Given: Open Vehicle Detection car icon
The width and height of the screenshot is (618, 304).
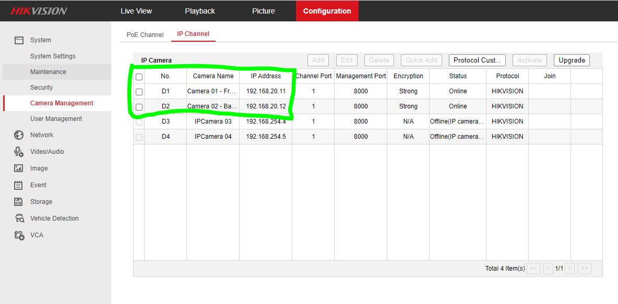Looking at the screenshot, I should click(x=19, y=218).
